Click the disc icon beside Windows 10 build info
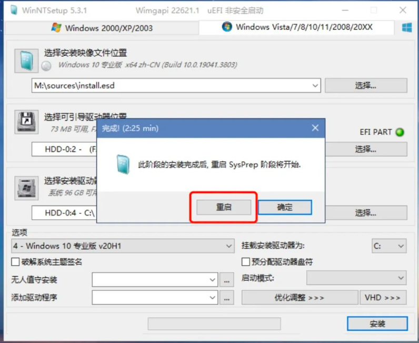 46,65
